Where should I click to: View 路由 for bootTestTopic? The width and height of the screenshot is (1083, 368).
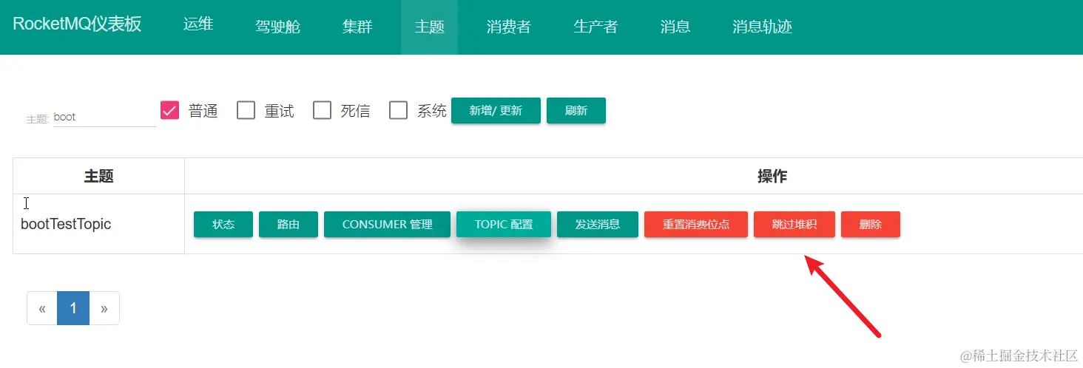[x=289, y=225]
